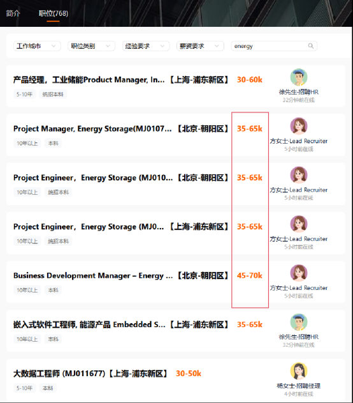The width and height of the screenshot is (353, 403).
Task: Focus the search field containing 'energy'
Action: 274,46
